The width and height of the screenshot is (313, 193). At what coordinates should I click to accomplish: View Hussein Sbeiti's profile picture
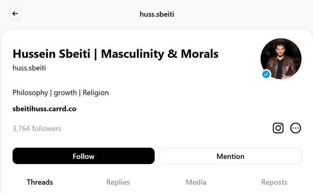(x=281, y=59)
